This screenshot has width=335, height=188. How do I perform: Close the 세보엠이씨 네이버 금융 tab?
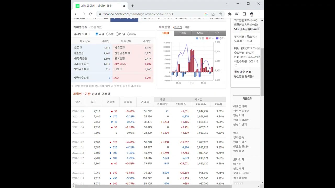tap(124, 6)
